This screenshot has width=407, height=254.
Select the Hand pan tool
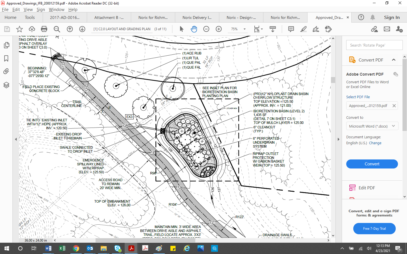(194, 29)
